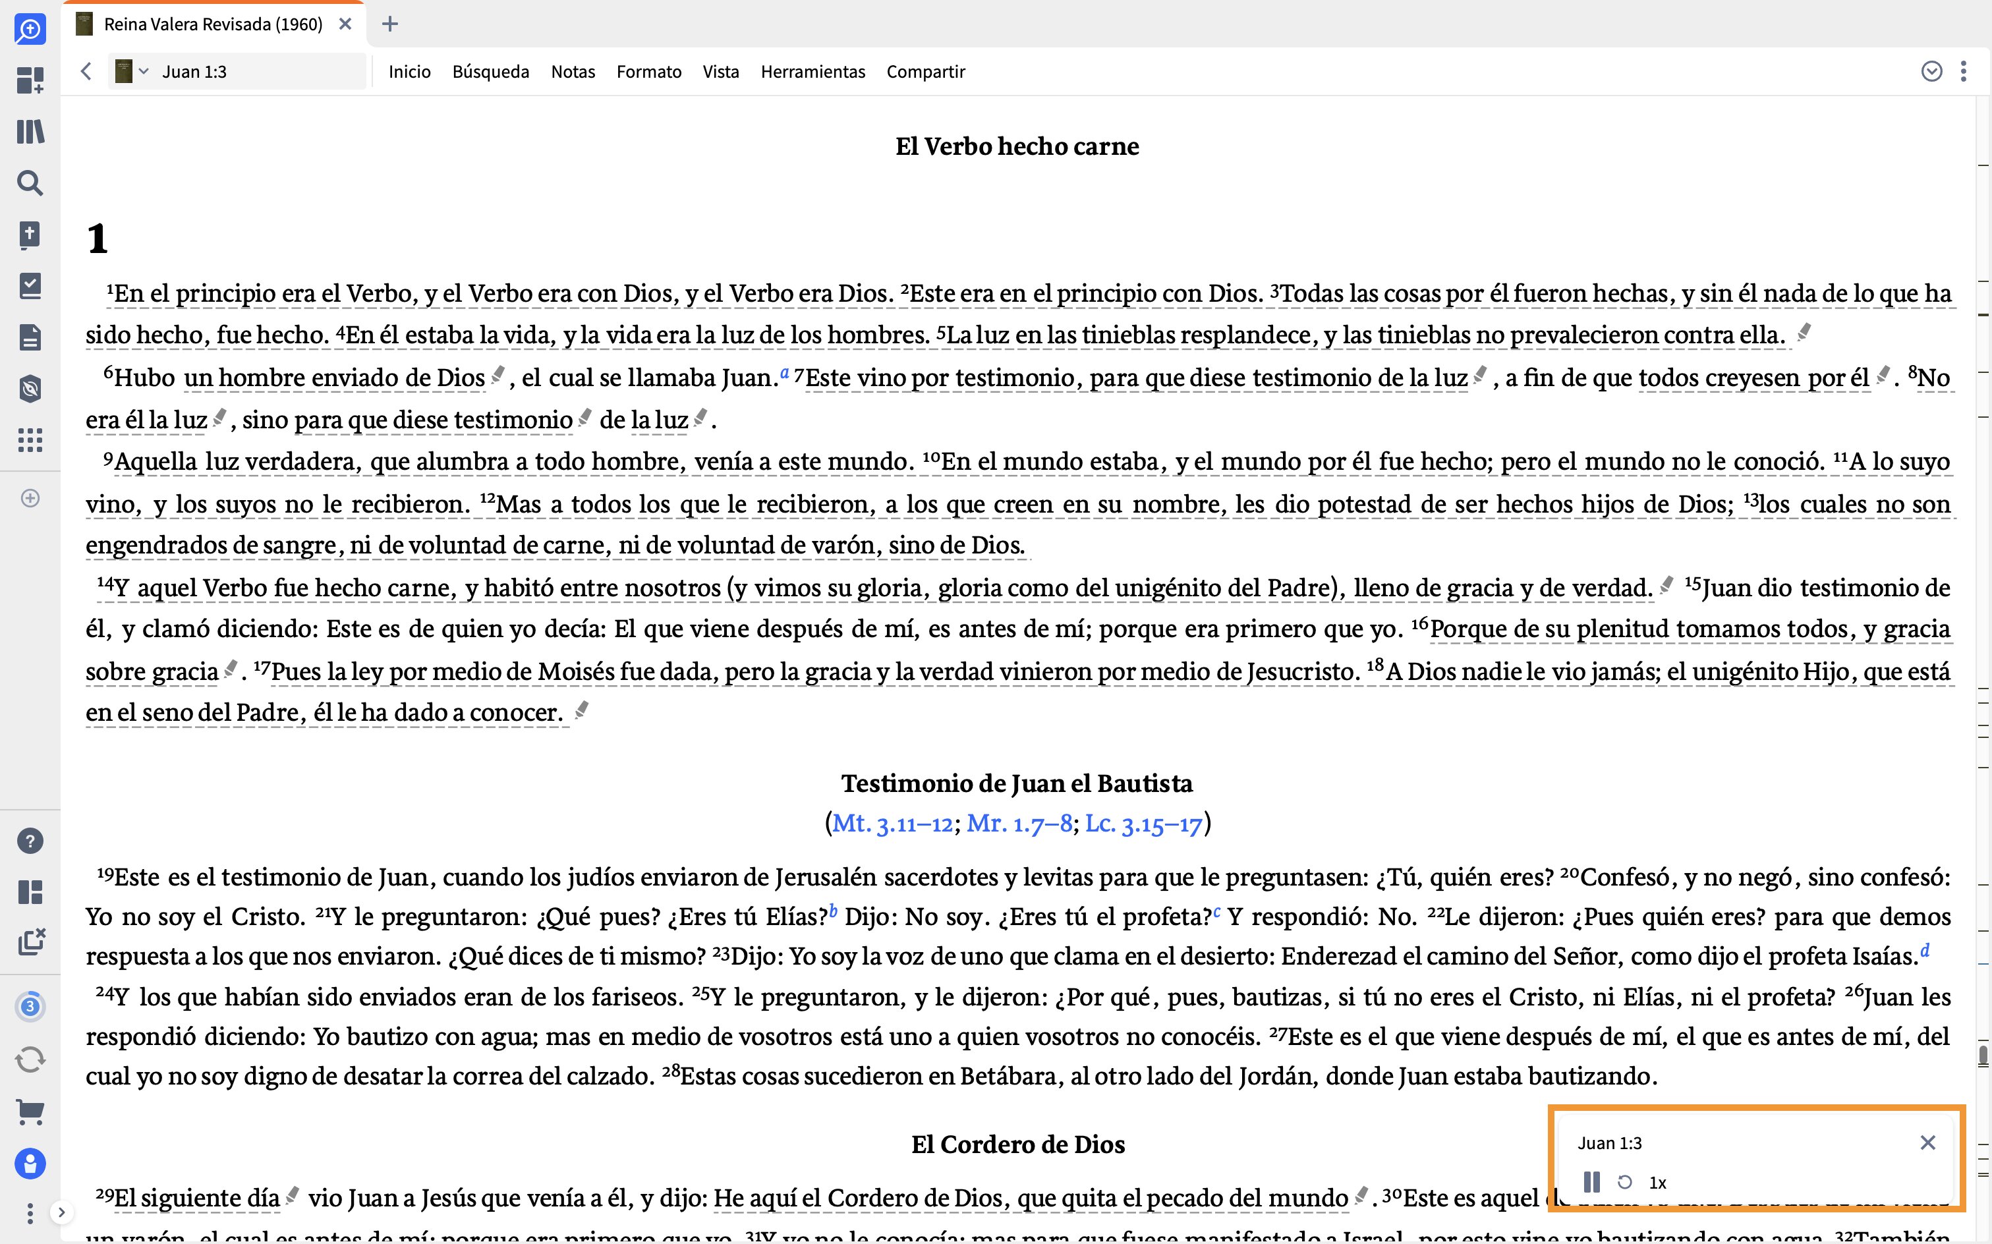The height and width of the screenshot is (1244, 1992).
Task: Open the Mt. 3.11–12 cross reference
Action: click(892, 823)
